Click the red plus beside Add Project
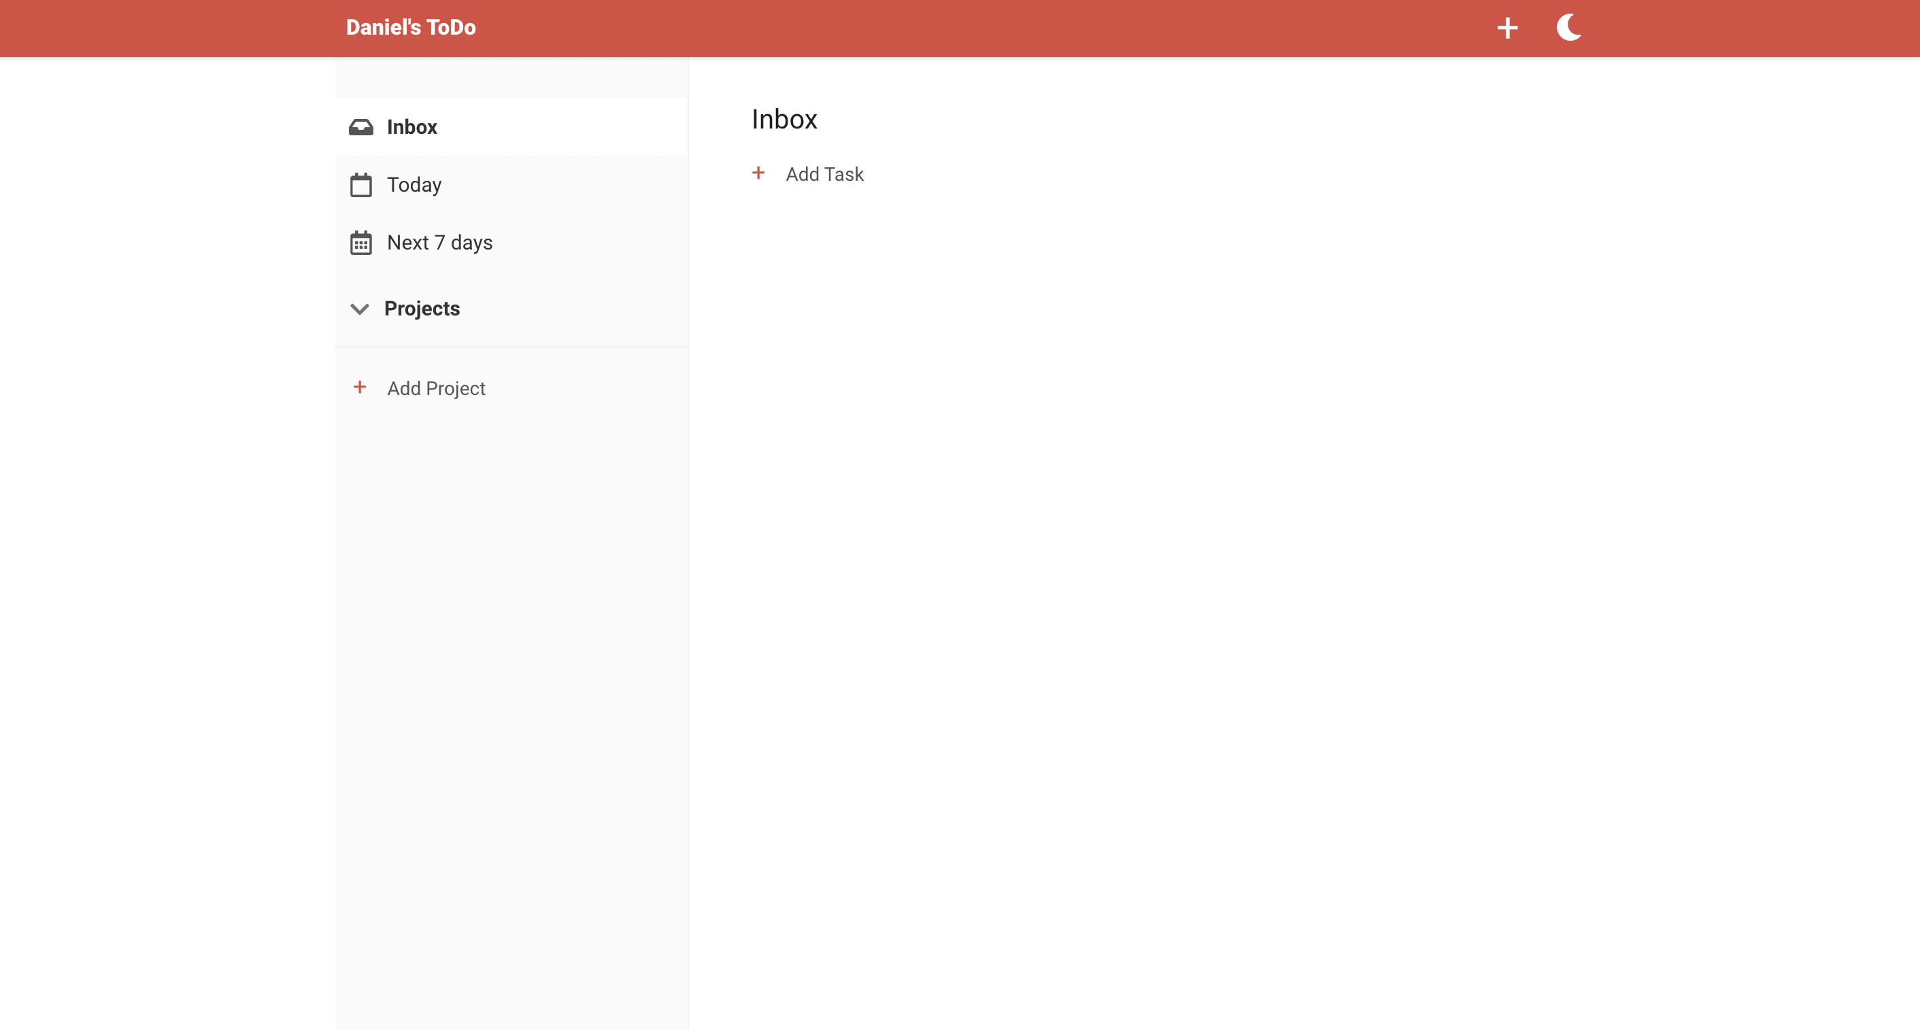 tap(359, 388)
